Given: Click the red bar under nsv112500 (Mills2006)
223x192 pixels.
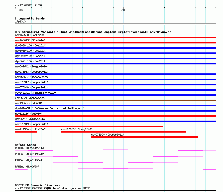Looking at the screenshot, I should point(26,132).
